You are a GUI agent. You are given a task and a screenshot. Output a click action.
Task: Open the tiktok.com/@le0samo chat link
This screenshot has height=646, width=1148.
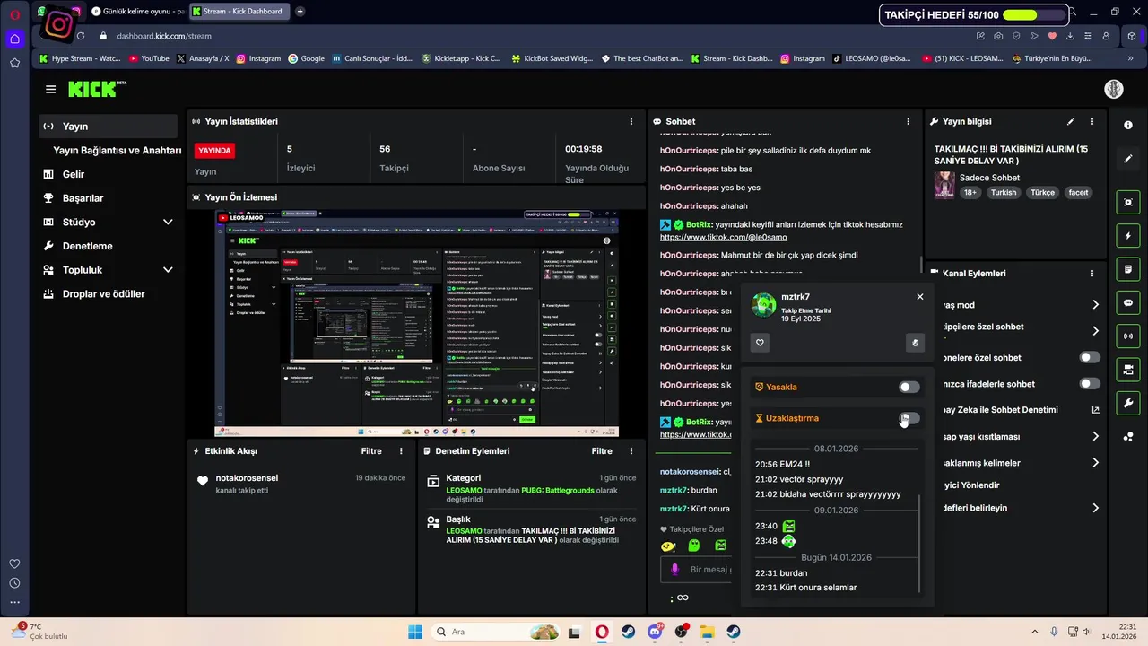(723, 237)
